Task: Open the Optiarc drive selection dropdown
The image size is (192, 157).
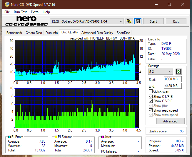Action: tap(87, 21)
